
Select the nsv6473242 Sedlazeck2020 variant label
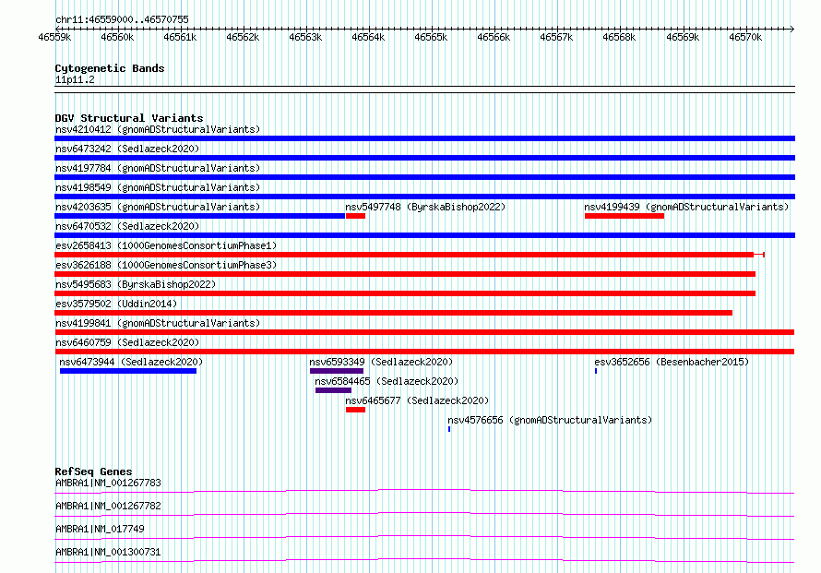[x=127, y=149]
